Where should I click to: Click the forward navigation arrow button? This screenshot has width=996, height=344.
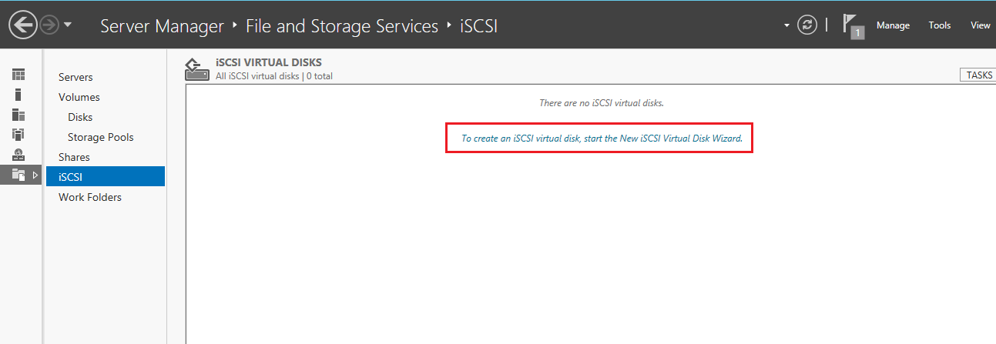(x=49, y=25)
